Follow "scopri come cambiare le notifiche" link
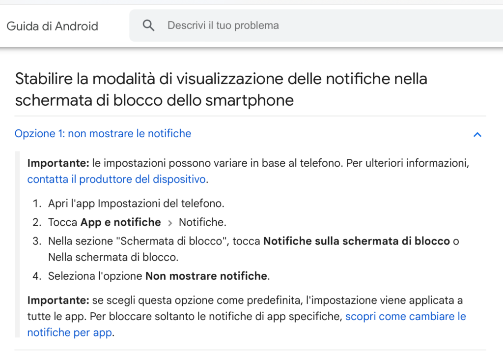 pyautogui.click(x=405, y=316)
